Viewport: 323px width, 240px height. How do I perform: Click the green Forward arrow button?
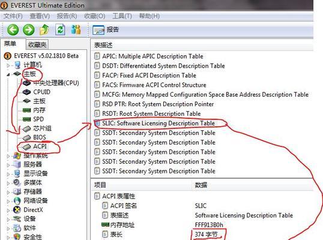pyautogui.click(x=29, y=30)
